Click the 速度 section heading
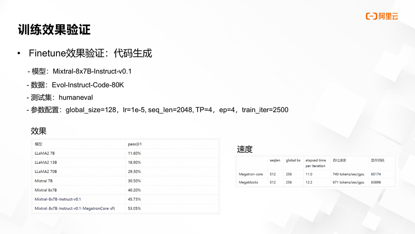This screenshot has height=234, width=415. [x=245, y=149]
